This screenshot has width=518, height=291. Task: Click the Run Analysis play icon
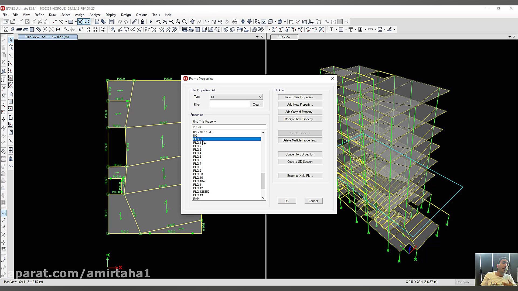(151, 22)
